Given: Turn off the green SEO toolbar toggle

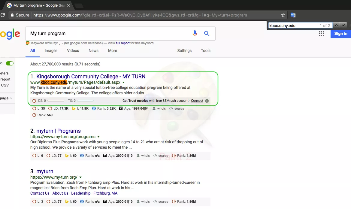Looking at the screenshot, I should point(10,63).
